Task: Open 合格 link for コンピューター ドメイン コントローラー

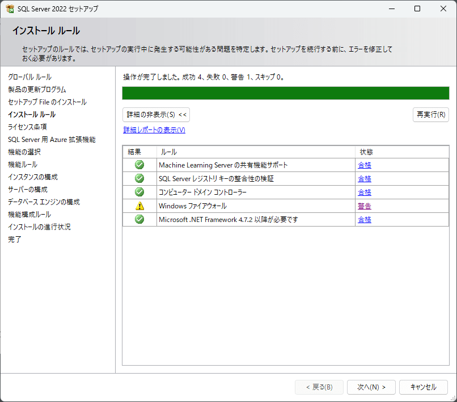Action: point(365,192)
